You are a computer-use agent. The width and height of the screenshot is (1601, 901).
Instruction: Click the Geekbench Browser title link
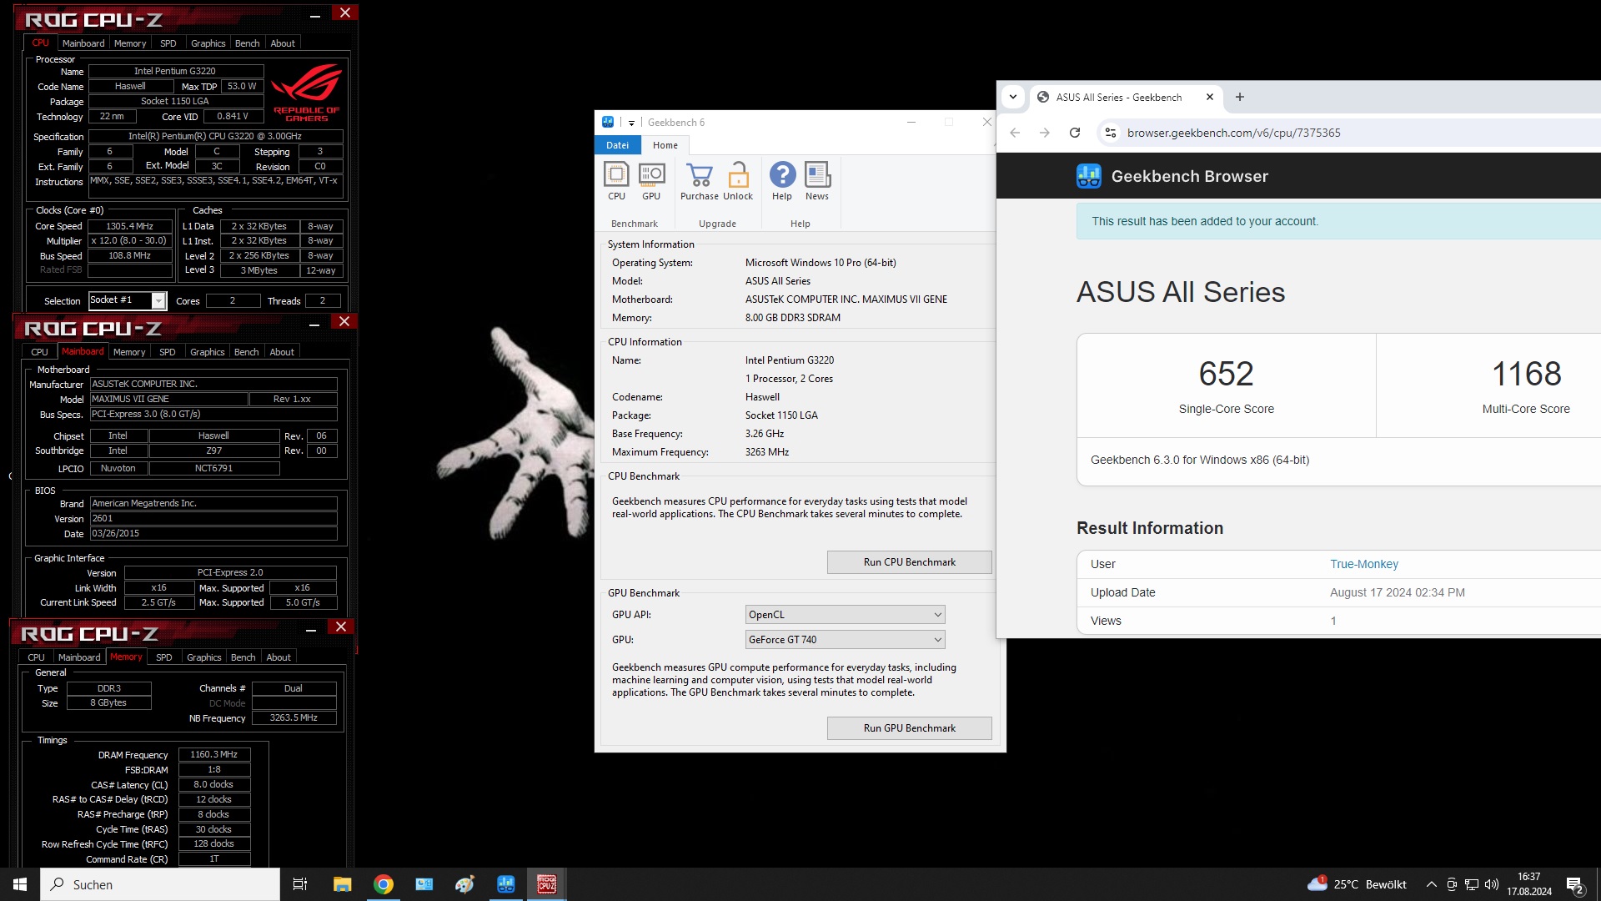click(1190, 176)
